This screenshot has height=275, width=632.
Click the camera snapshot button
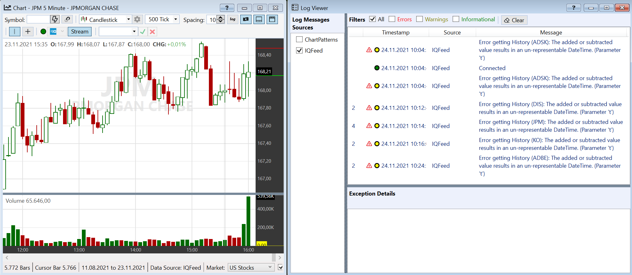pyautogui.click(x=246, y=19)
